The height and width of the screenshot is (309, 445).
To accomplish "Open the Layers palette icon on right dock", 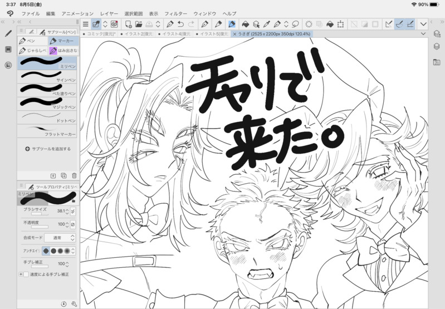I will (437, 46).
